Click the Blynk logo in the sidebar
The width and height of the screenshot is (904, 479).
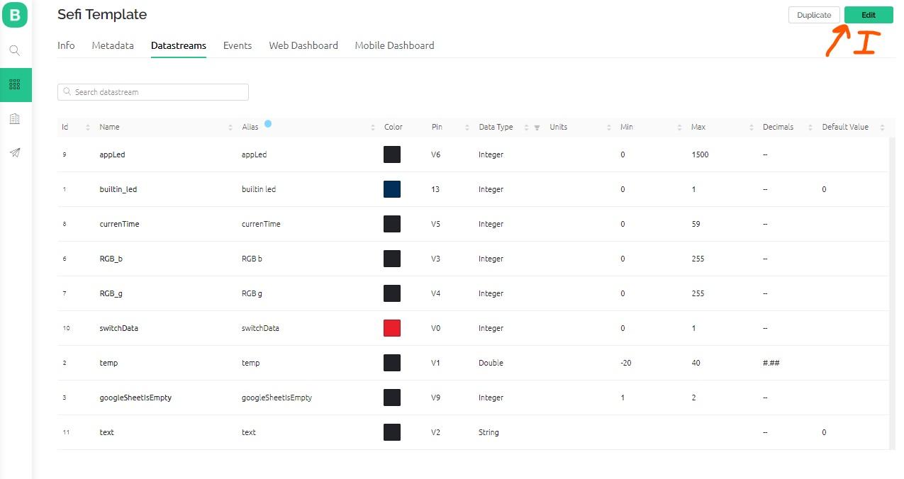[x=15, y=15]
